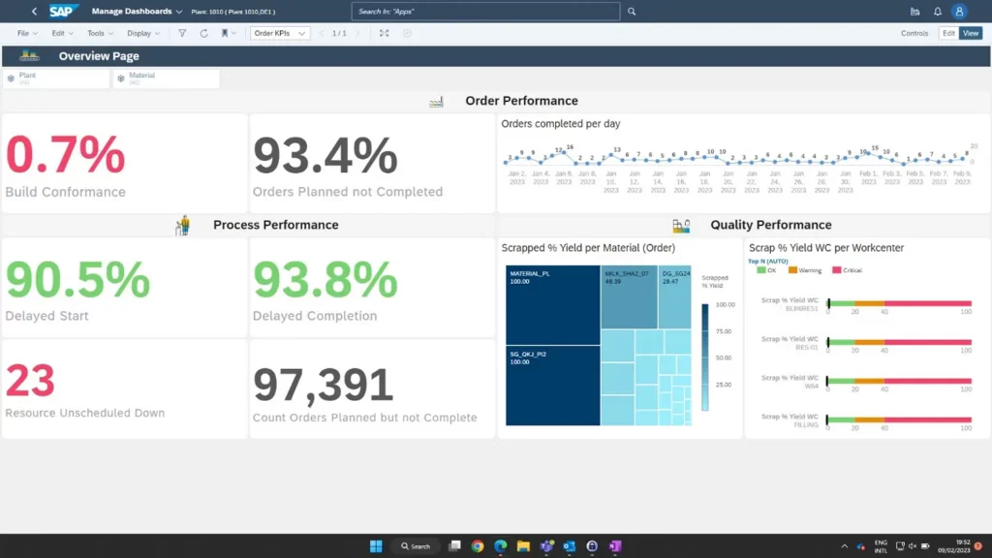Click the Warning orange legend swatch

pyautogui.click(x=792, y=270)
